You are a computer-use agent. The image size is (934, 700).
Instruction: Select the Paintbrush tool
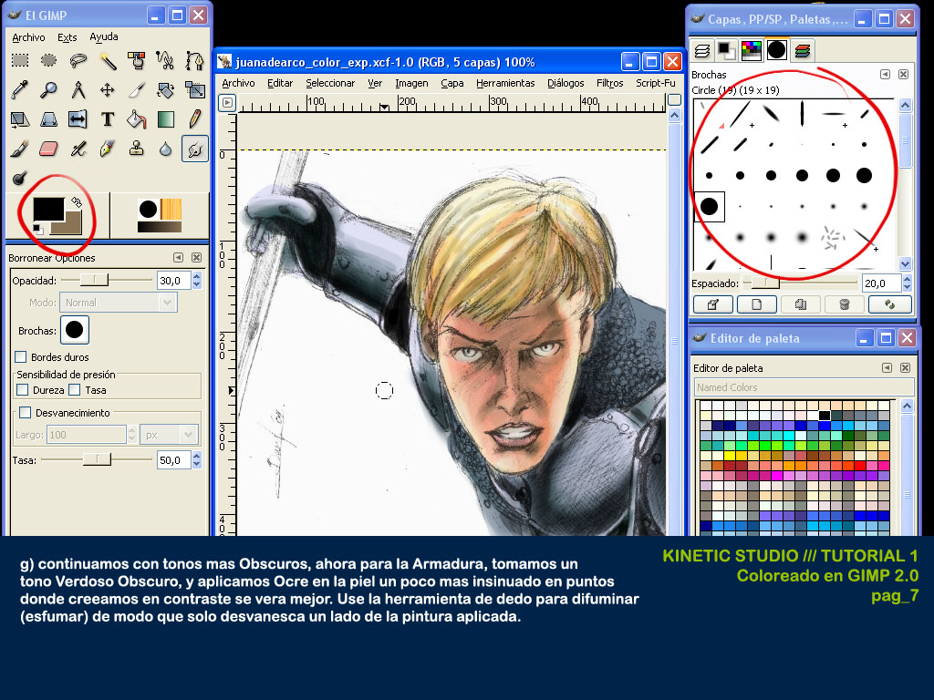click(x=20, y=149)
